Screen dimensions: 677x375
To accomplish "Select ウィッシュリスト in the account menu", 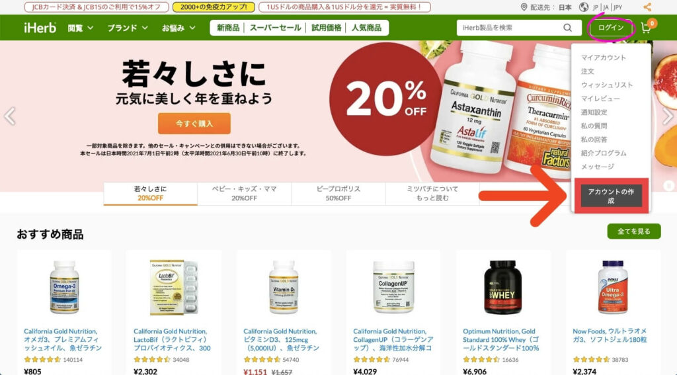I will click(x=607, y=85).
